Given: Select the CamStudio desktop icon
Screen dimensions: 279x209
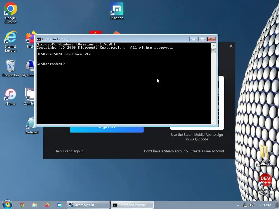Looking at the screenshot, I should point(29,97).
